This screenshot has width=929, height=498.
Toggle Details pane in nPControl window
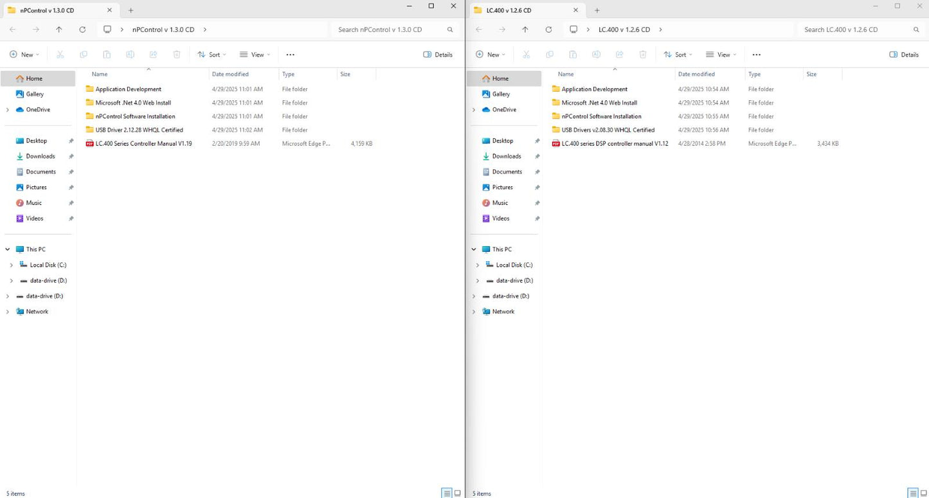(438, 55)
